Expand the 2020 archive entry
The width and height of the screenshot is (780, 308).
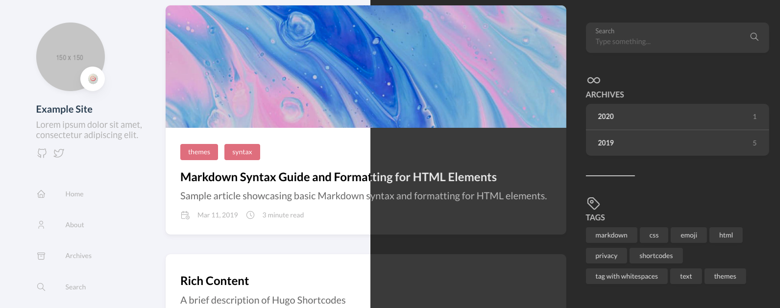[x=677, y=117]
